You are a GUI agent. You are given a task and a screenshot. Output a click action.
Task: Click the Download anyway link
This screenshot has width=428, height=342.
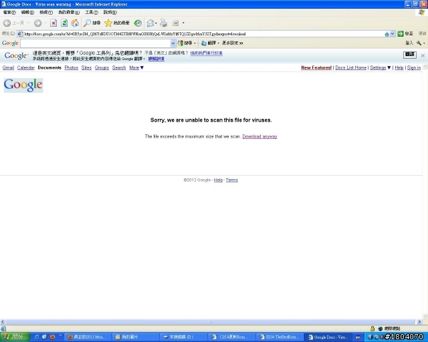point(259,136)
